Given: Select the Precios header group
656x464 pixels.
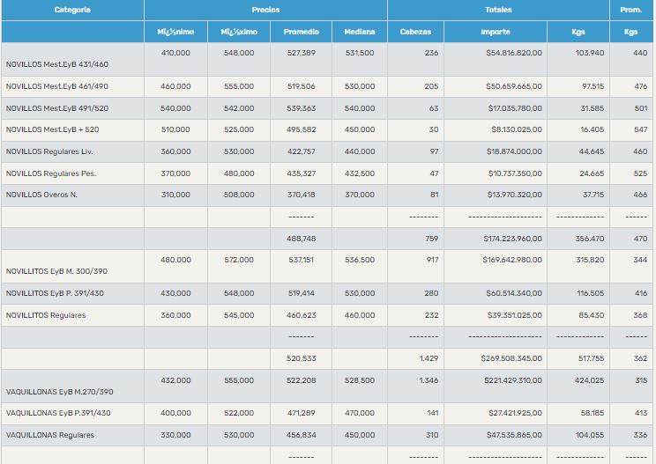Looking at the screenshot, I should 265,10.
